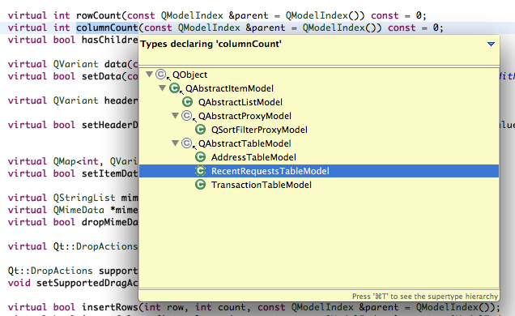
Task: Click the selected columnCount identifier in editor
Action: click(x=107, y=28)
